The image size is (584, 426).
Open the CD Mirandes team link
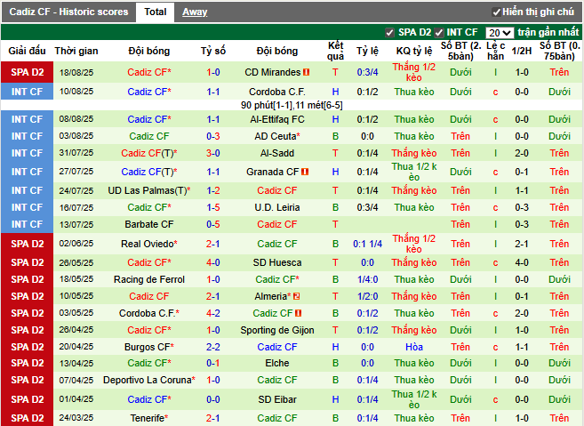pyautogui.click(x=272, y=72)
